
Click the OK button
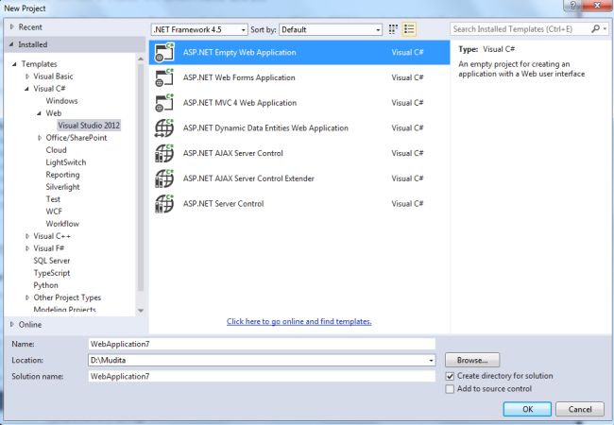click(x=527, y=409)
